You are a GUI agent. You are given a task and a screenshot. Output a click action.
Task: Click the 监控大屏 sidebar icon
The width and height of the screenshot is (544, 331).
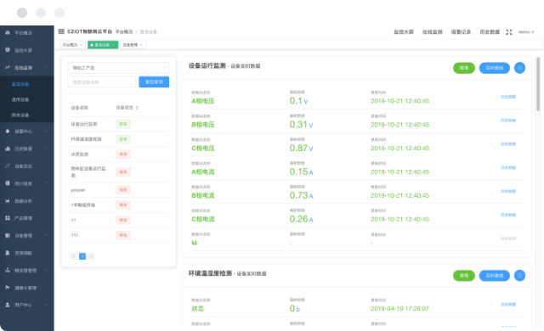click(8, 50)
